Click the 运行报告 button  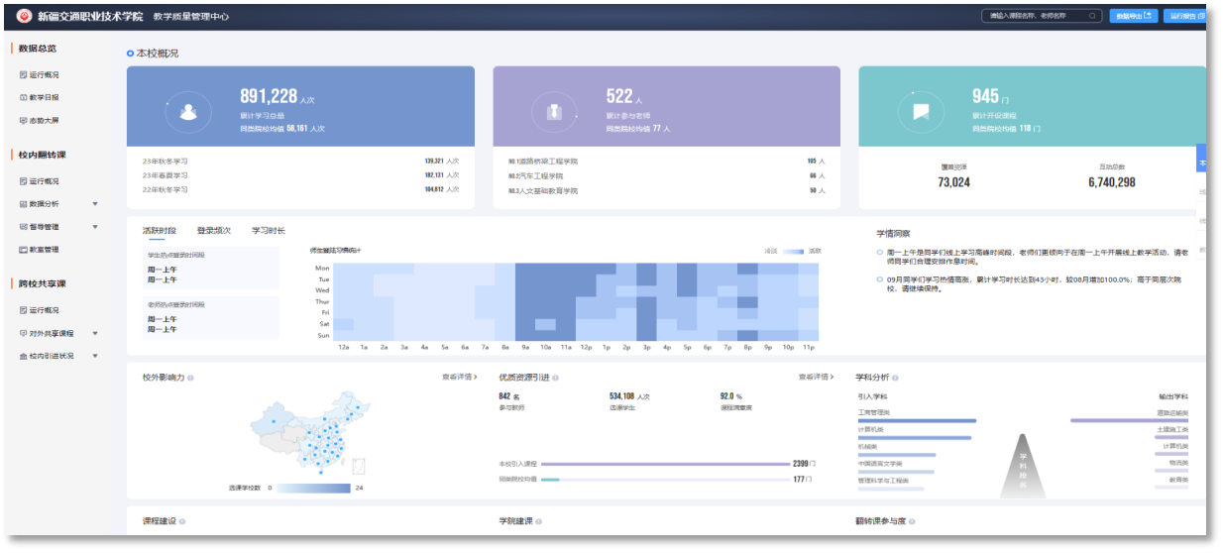click(1186, 16)
